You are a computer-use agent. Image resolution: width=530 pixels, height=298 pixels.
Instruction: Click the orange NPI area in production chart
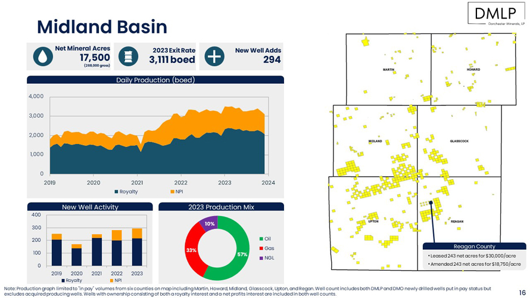203,121
